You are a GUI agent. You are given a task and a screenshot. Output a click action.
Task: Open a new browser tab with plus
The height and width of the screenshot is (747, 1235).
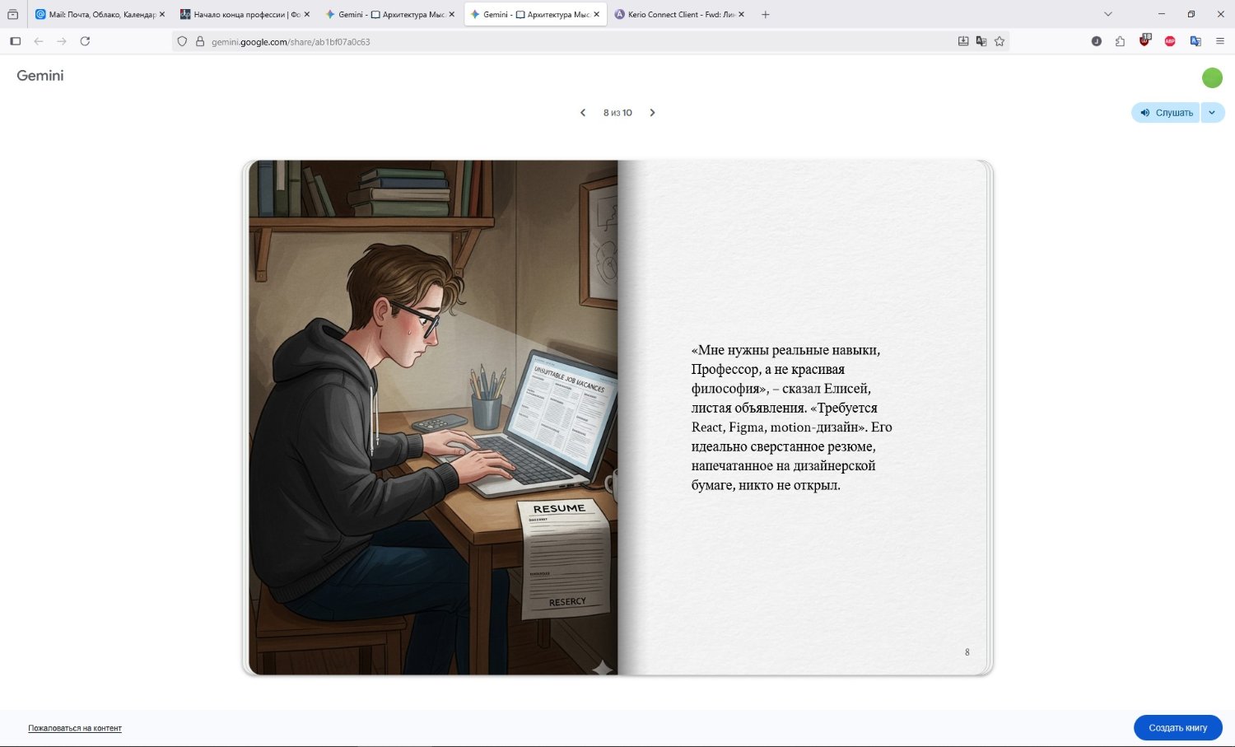[765, 14]
